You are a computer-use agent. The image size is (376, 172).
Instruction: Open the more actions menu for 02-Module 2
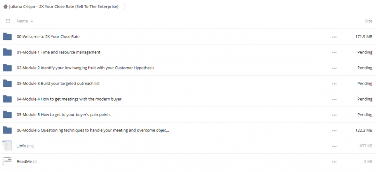(x=334, y=68)
